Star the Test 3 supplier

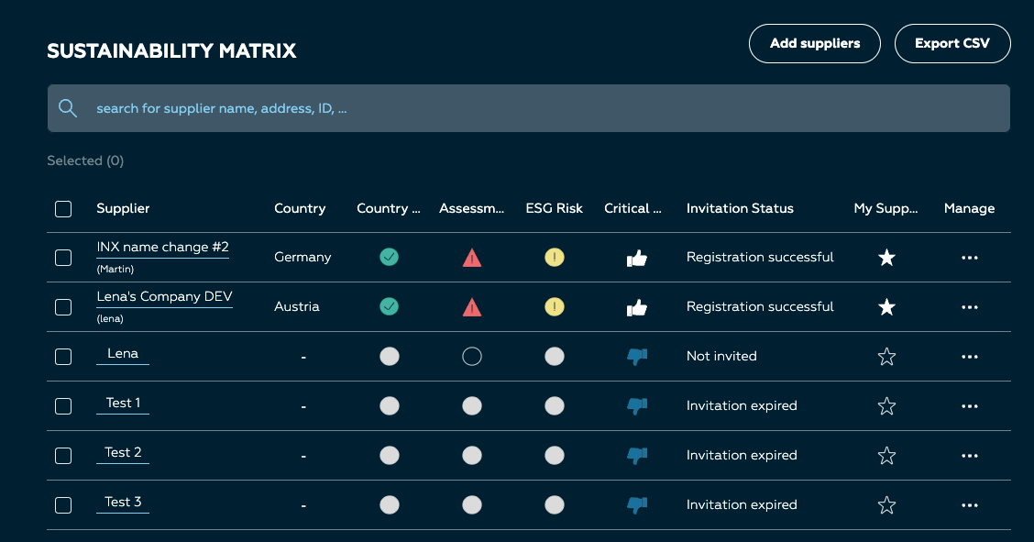[x=886, y=505]
